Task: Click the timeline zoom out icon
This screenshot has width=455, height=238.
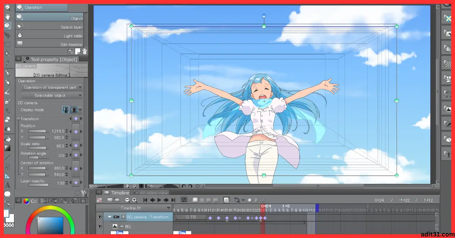Action: click(x=127, y=200)
